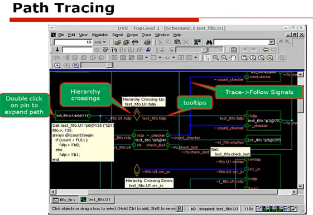Switch to the fifo_tb.v tab
This screenshot has height=215, width=313.
[65, 199]
